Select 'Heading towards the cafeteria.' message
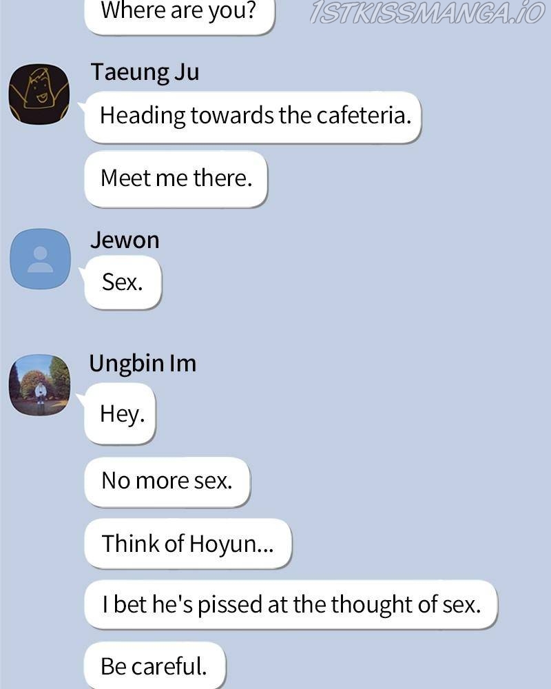This screenshot has height=689, width=551. 253,116
